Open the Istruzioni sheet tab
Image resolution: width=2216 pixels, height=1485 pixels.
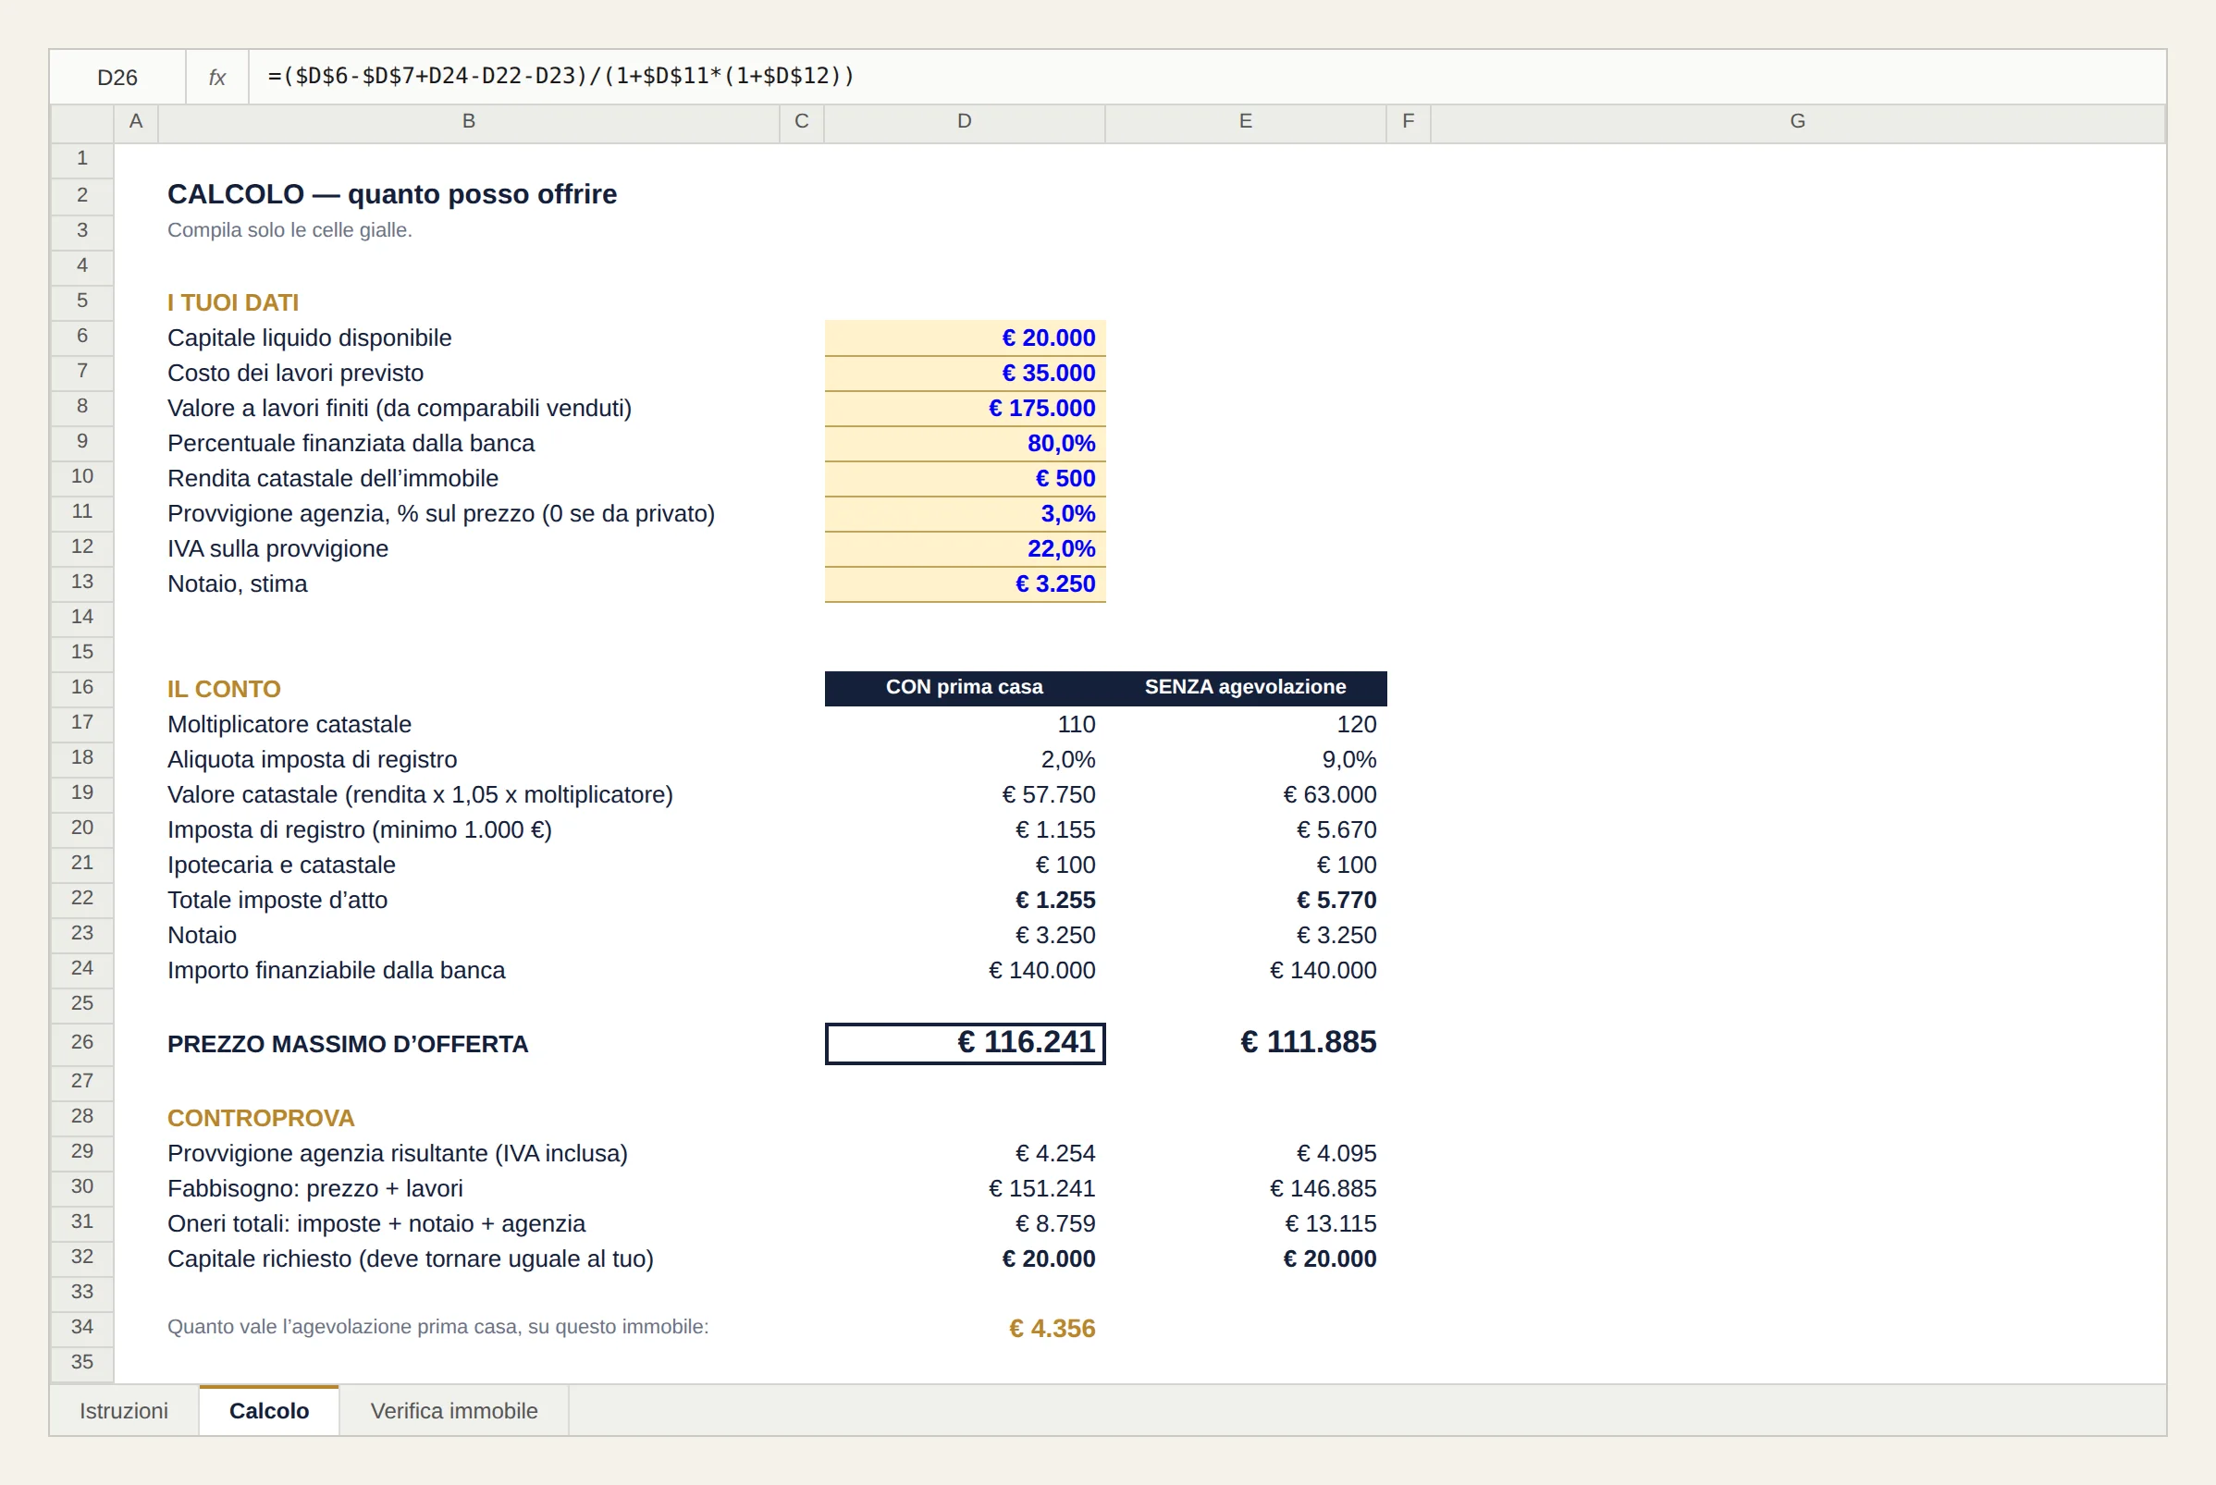click(124, 1410)
